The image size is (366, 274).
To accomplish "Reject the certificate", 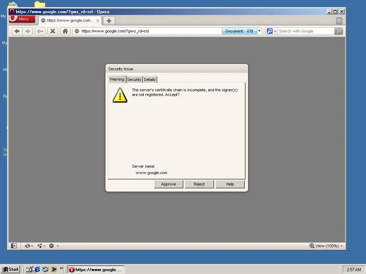I will 199,184.
